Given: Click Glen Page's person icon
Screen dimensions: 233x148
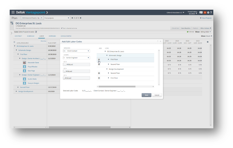Looking at the screenshot, I should pos(25,71).
